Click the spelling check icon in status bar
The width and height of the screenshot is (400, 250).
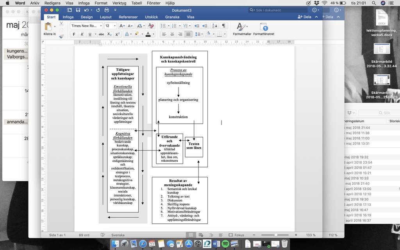click(x=103, y=235)
